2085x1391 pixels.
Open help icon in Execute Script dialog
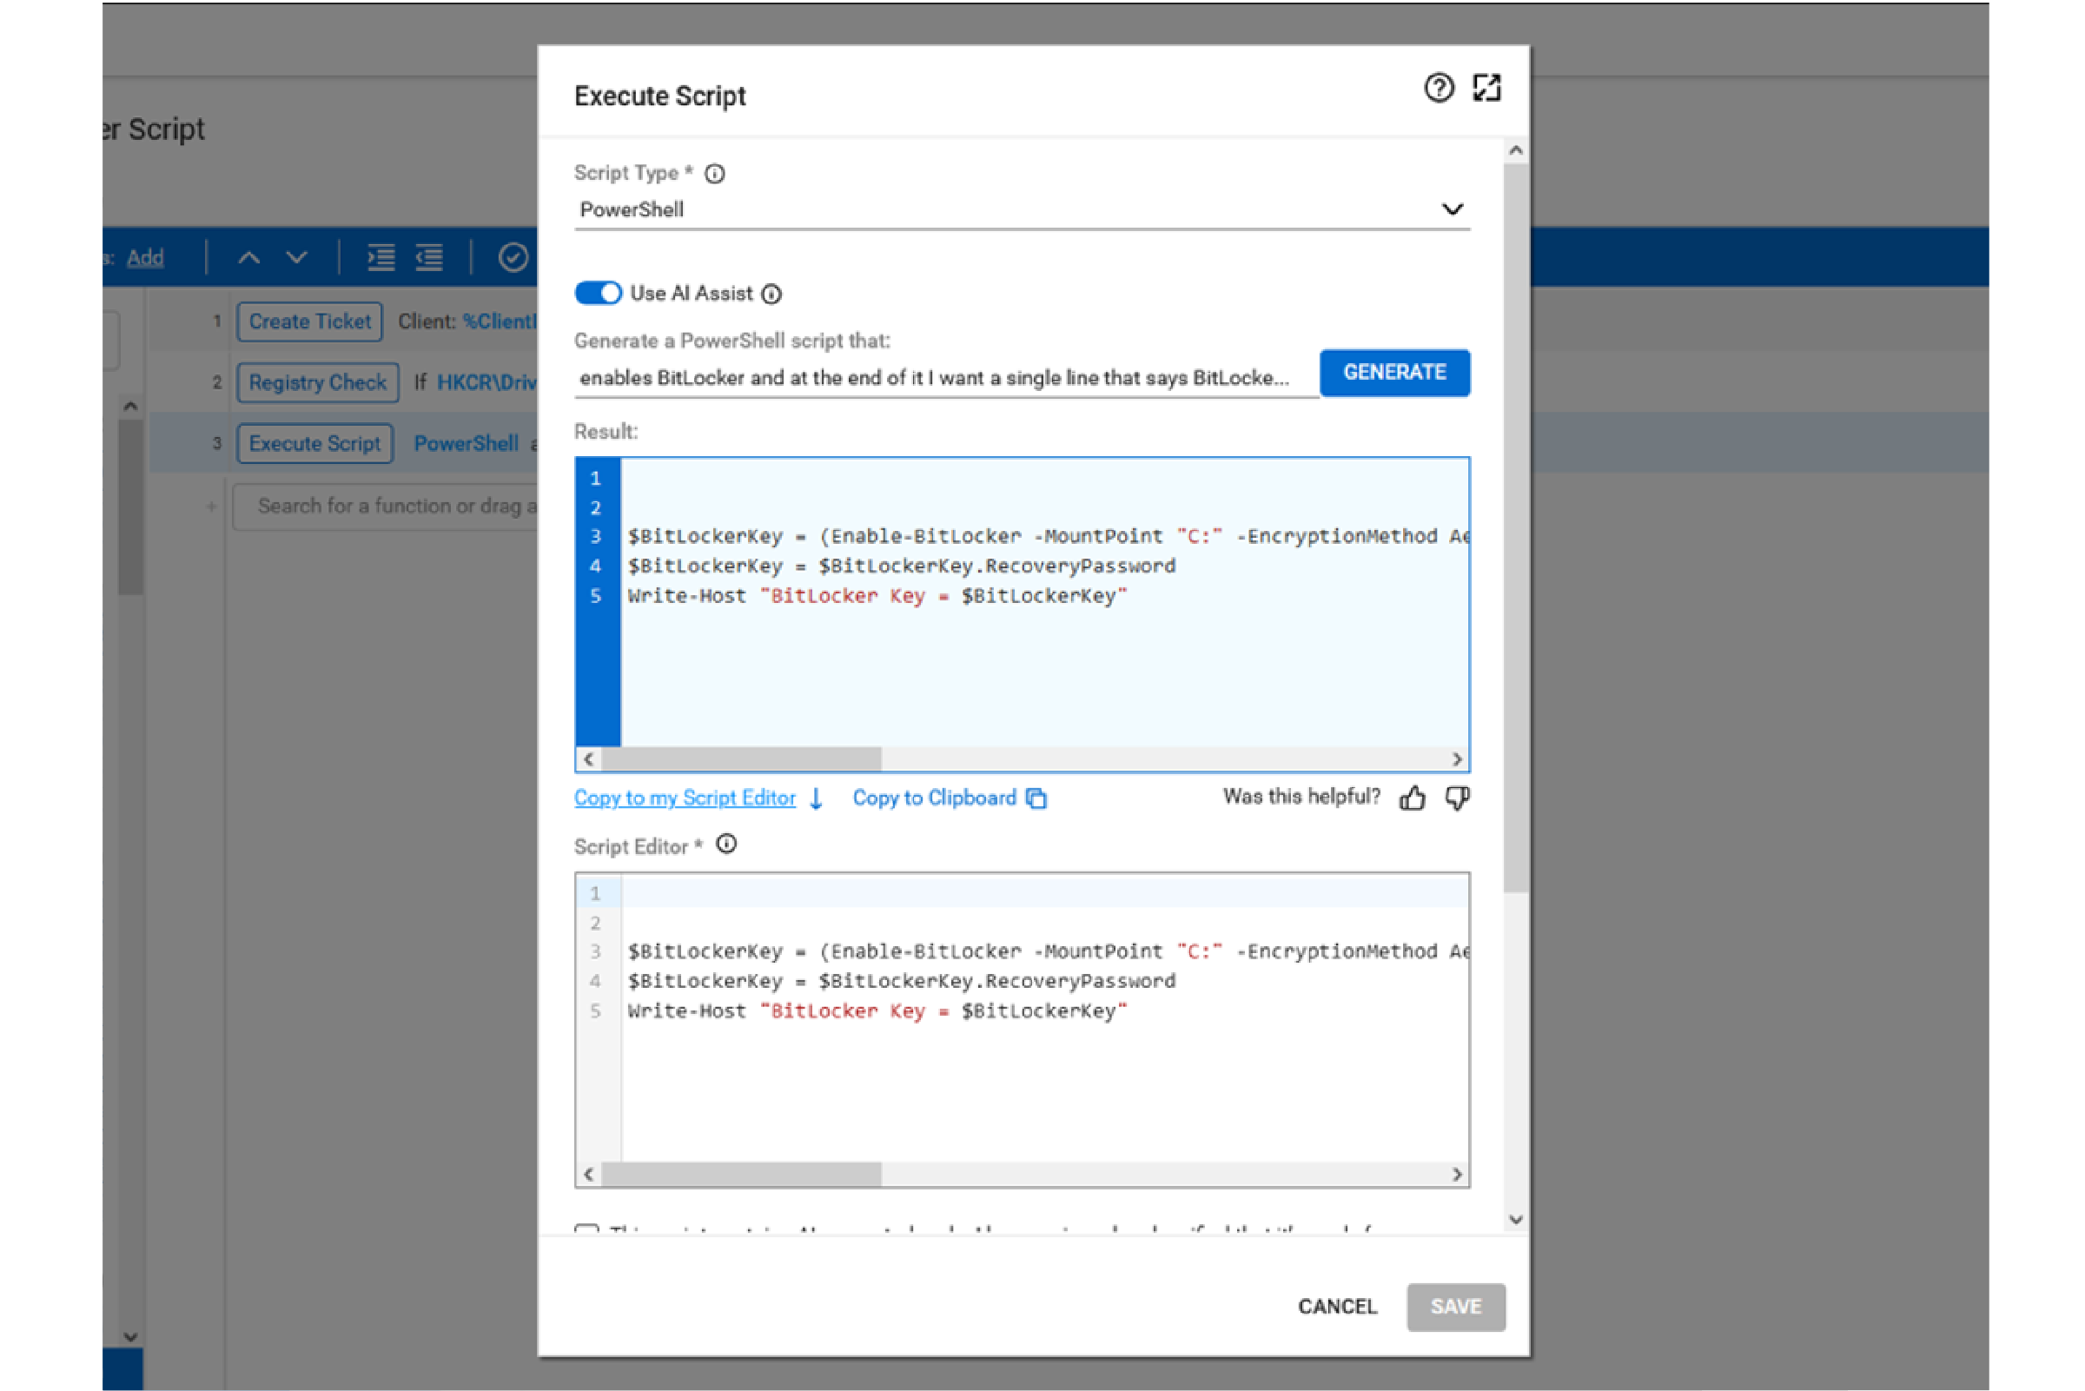[x=1439, y=88]
